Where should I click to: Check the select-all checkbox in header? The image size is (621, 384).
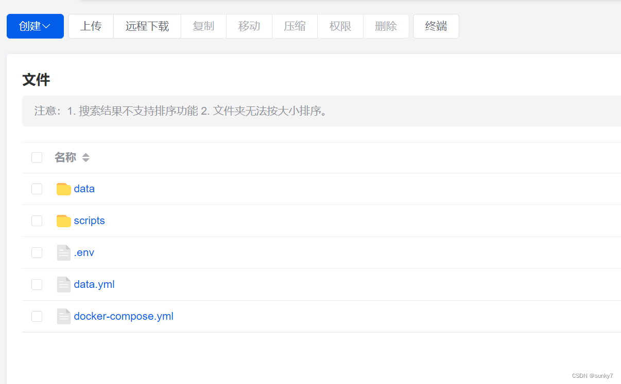click(x=37, y=157)
